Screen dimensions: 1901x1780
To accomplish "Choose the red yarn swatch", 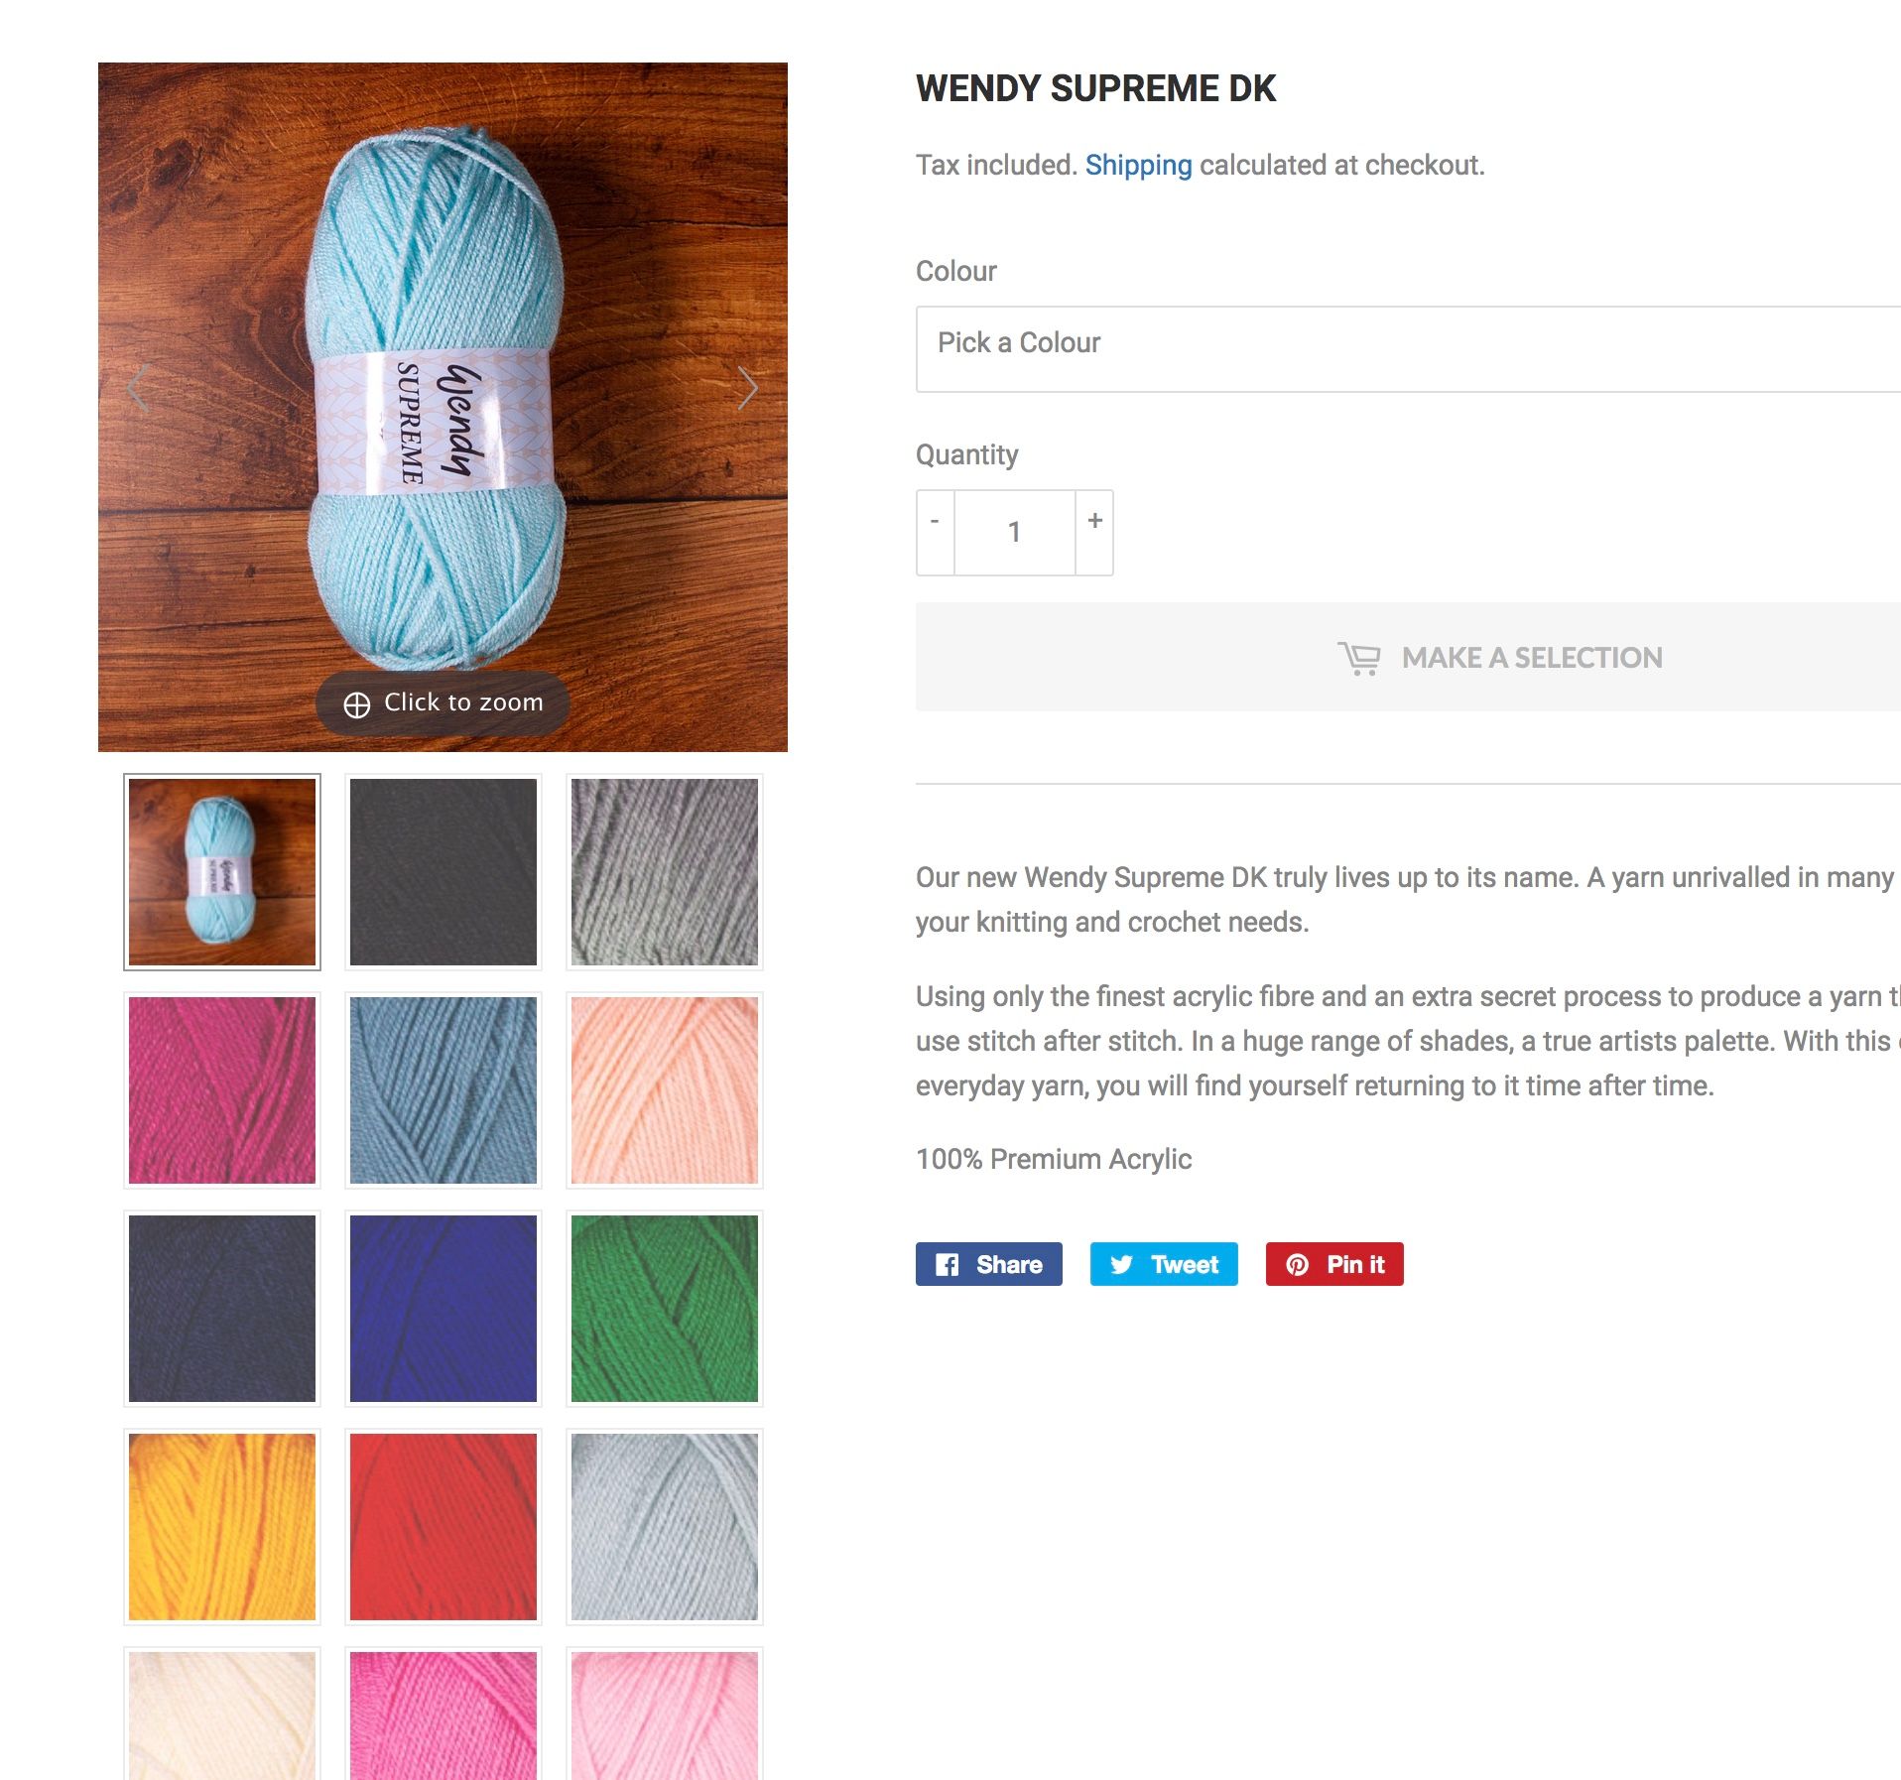I will pyautogui.click(x=444, y=1526).
